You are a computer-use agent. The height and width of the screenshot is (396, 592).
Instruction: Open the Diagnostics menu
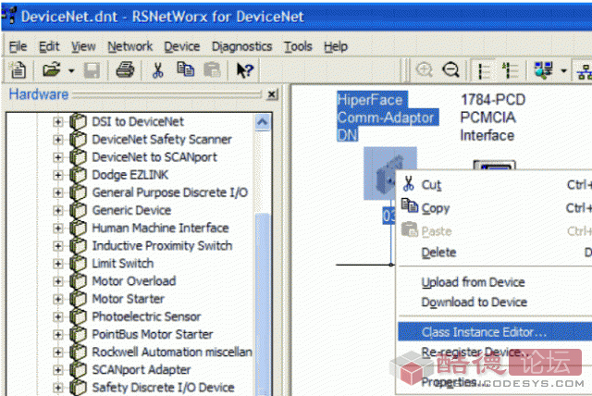click(x=241, y=46)
